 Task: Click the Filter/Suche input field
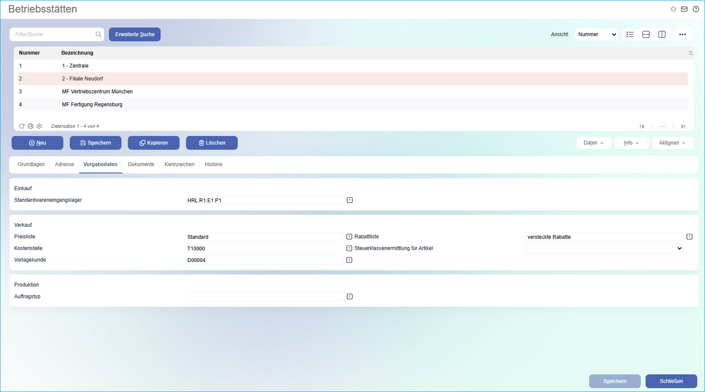pos(54,34)
